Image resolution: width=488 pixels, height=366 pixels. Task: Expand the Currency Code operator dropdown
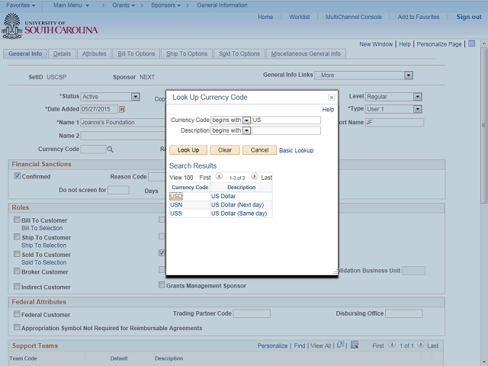point(246,120)
